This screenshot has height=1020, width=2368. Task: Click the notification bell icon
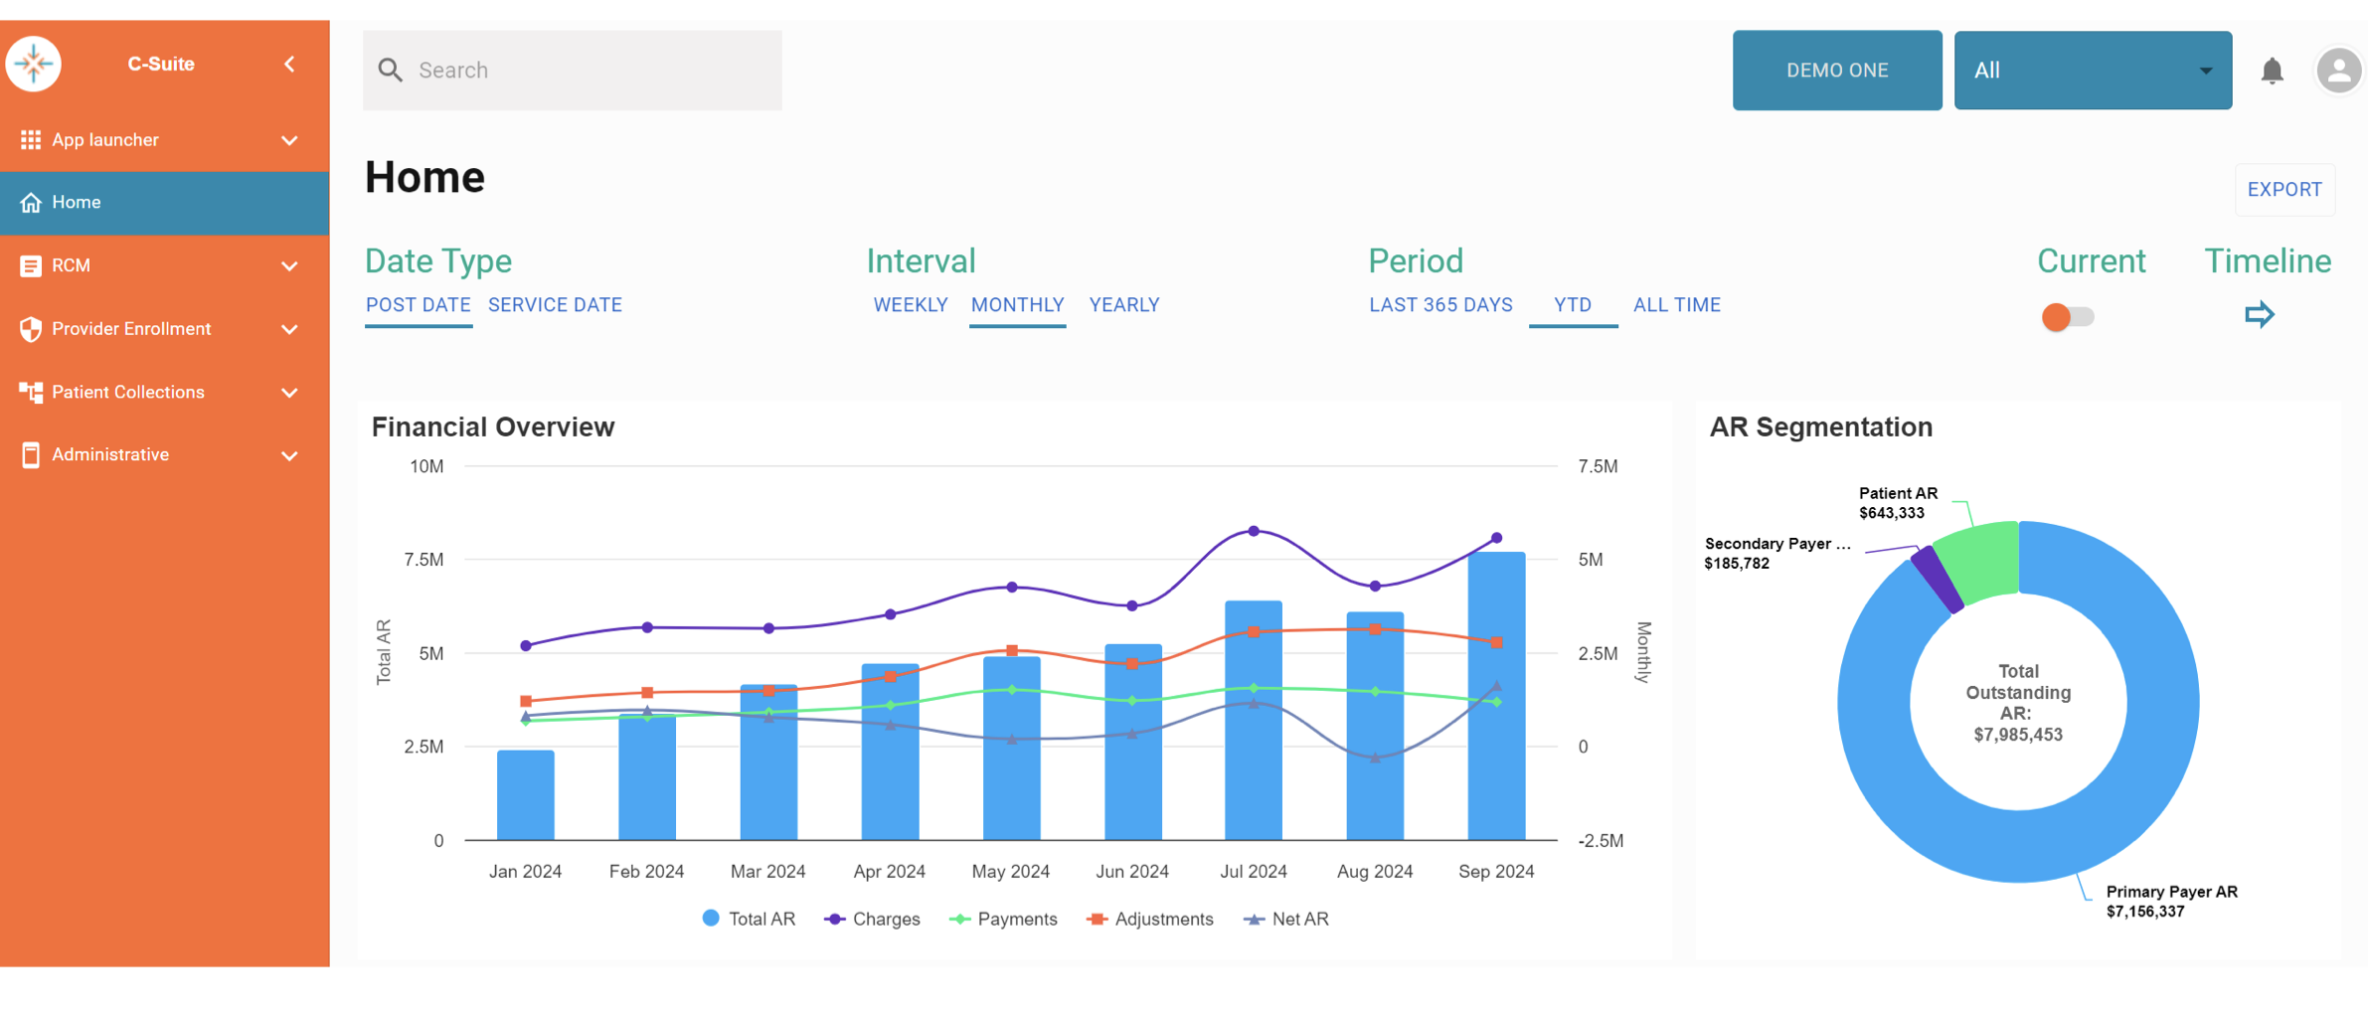tap(2272, 71)
